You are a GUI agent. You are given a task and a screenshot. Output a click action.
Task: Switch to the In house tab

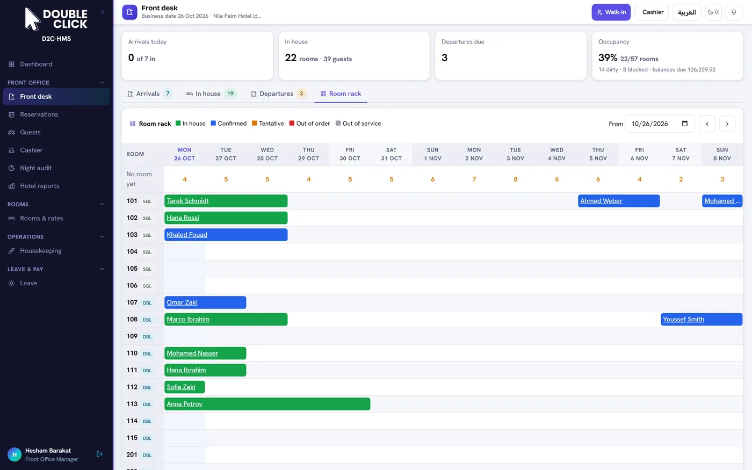211,93
